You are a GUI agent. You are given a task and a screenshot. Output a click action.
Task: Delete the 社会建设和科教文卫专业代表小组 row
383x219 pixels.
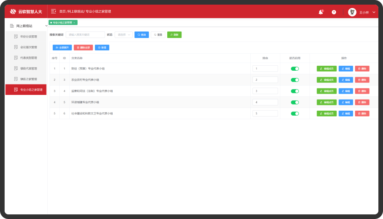coord(362,114)
